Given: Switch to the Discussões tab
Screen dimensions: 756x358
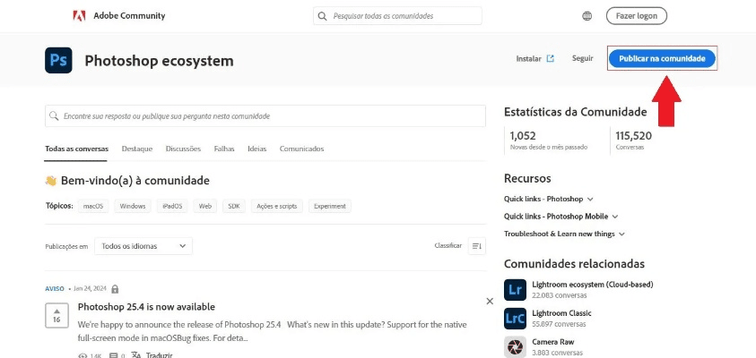Looking at the screenshot, I should (183, 149).
